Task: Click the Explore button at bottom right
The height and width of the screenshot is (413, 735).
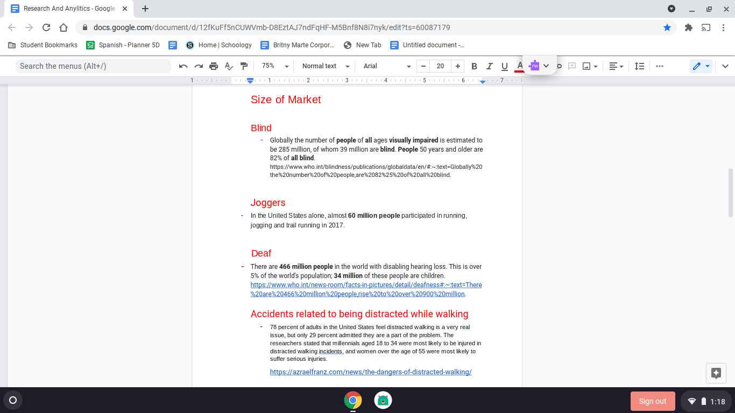Action: coord(716,373)
